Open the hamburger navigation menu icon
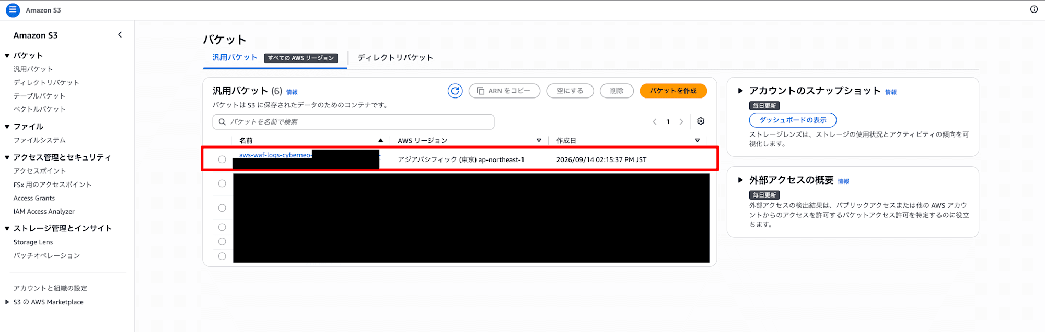This screenshot has width=1045, height=332. (x=13, y=10)
